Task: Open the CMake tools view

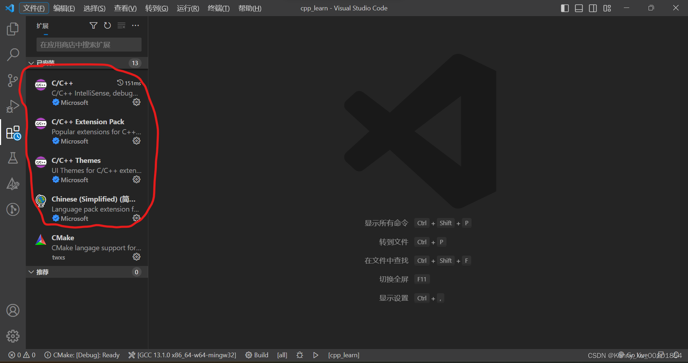Action: [13, 184]
